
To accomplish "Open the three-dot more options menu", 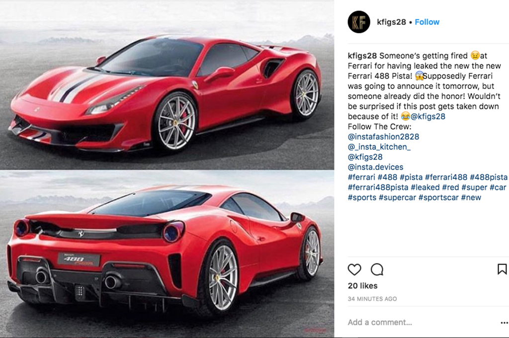I will (x=504, y=323).
